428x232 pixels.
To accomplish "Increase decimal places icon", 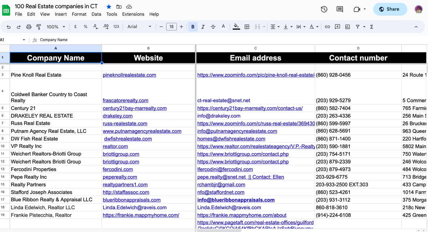I will 106,27.
